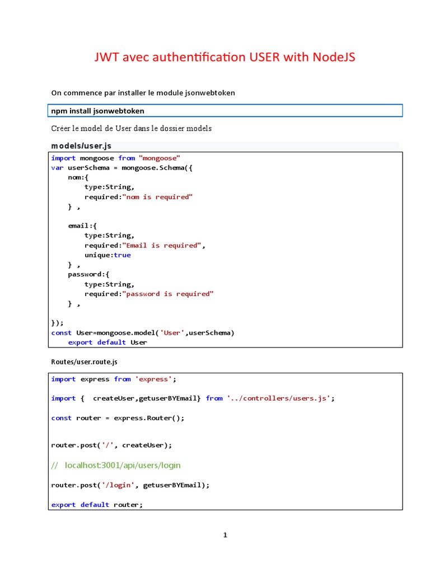Click the comment 'localhost:3001/api/users/login'
Viewport: 430px width, 573px height.
coord(116,465)
